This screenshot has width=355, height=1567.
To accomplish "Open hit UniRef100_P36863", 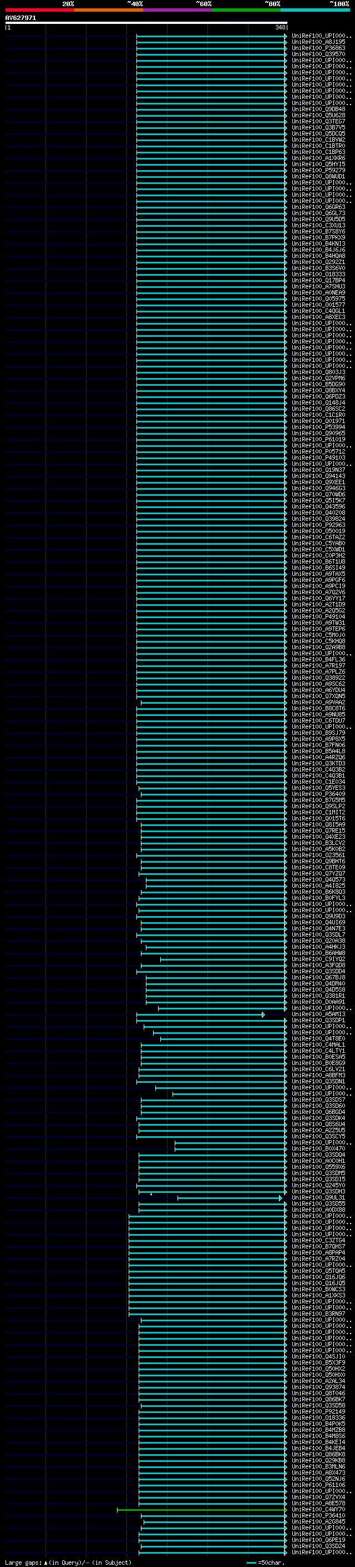I will coord(318,48).
